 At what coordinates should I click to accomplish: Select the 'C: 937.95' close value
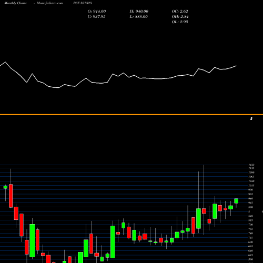click(x=96, y=17)
